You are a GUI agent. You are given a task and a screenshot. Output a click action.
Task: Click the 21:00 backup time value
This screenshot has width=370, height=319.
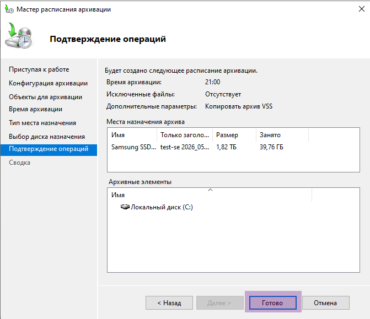click(213, 82)
